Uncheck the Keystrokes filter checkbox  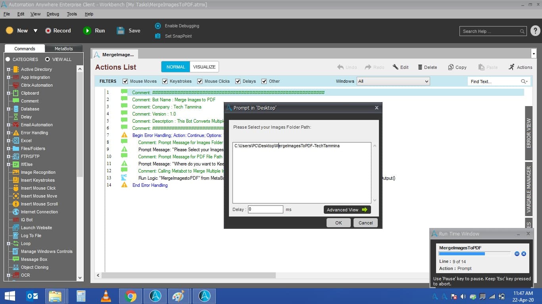165,81
